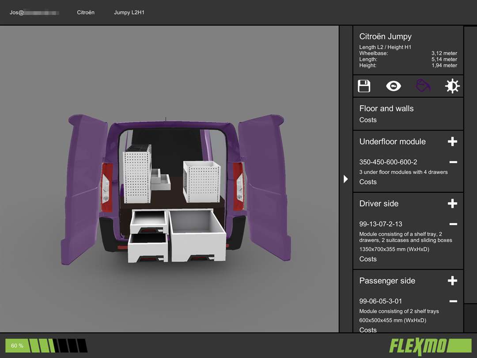Click the Jos@ user account label

click(x=34, y=12)
